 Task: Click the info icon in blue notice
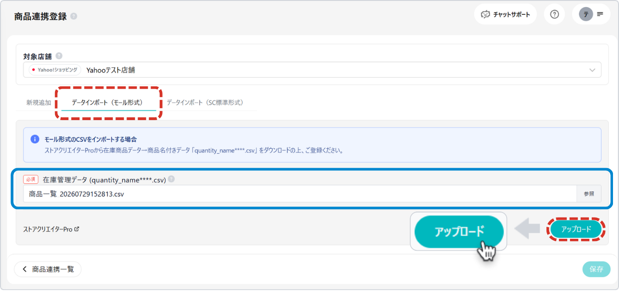[35, 139]
